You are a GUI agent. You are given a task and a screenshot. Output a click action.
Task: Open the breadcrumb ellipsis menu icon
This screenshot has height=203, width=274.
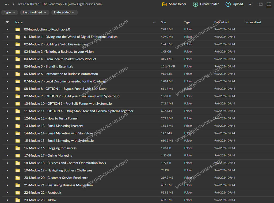pos(7,4)
